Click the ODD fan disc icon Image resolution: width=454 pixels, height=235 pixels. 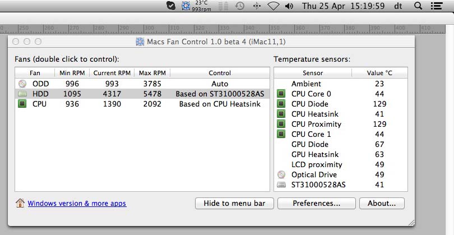22,84
